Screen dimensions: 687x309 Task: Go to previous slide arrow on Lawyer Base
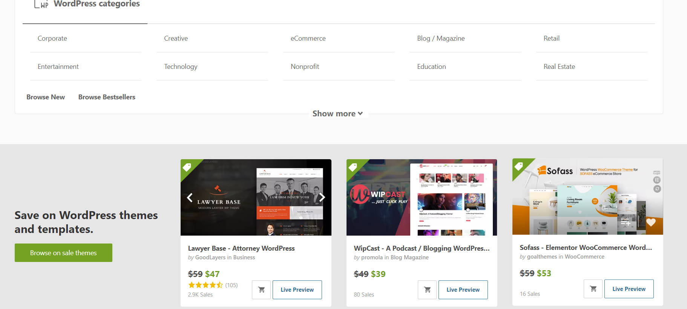(x=190, y=198)
